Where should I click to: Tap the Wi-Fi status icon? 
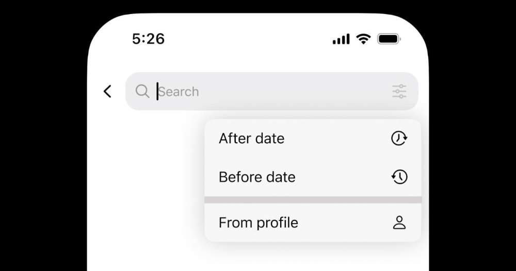click(x=363, y=39)
